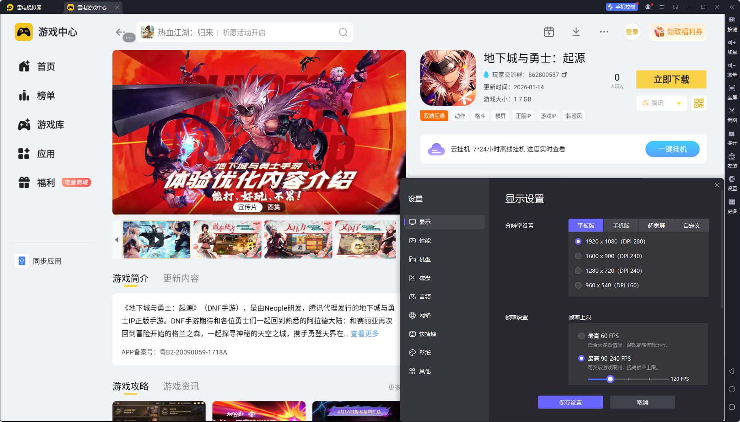Screen dimensions: 740x422
Task: Collapse the right sidebar with double chevron
Action: click(x=732, y=7)
